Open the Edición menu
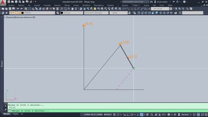This screenshot has height=117, width=208. [21, 5]
